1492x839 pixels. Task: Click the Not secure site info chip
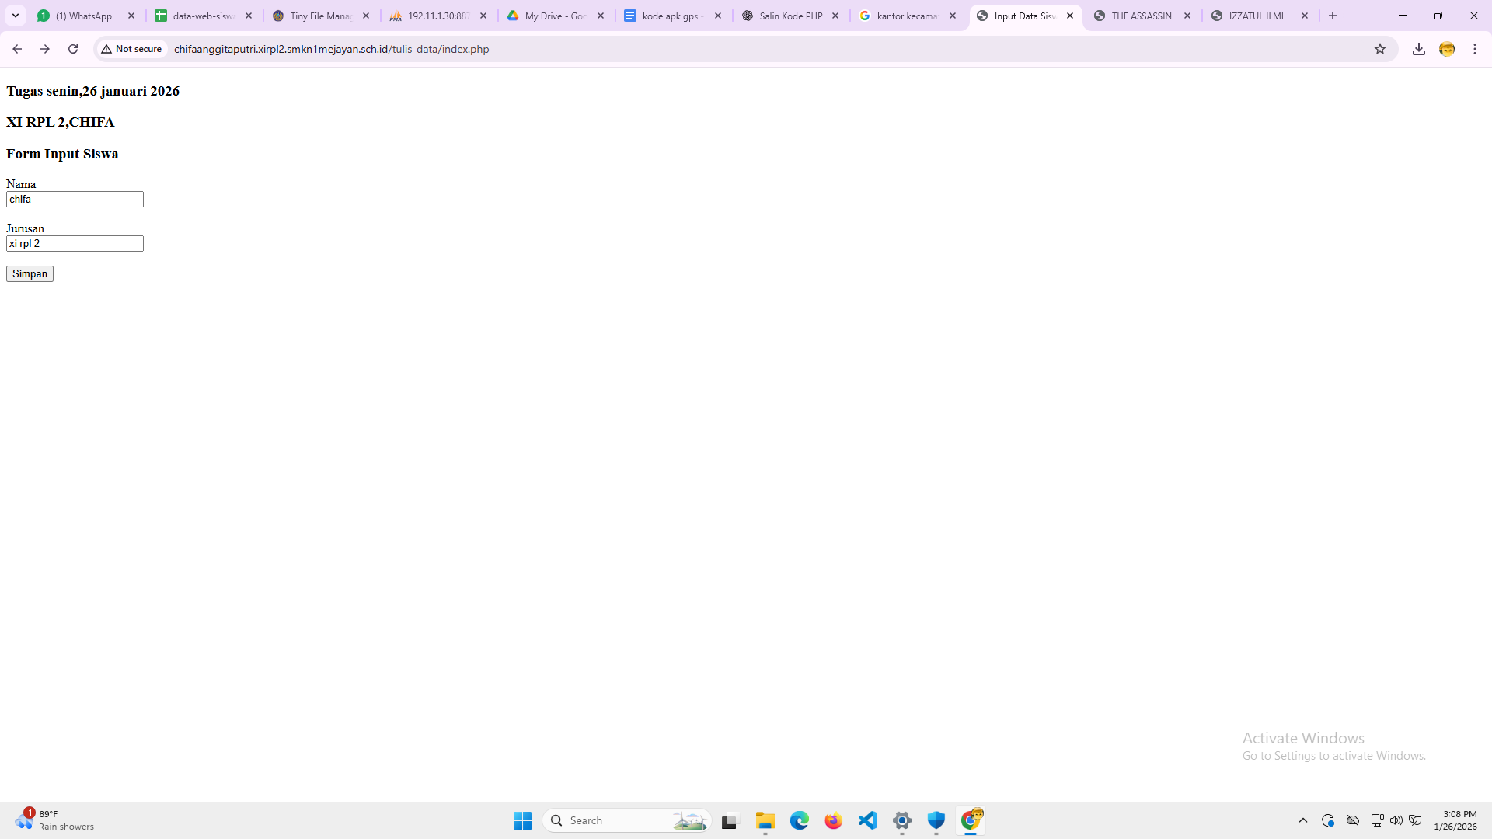(x=132, y=49)
